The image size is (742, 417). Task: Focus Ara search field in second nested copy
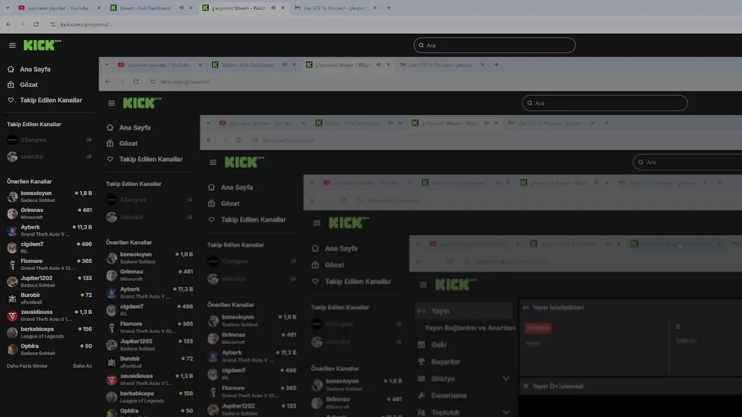tap(688, 162)
